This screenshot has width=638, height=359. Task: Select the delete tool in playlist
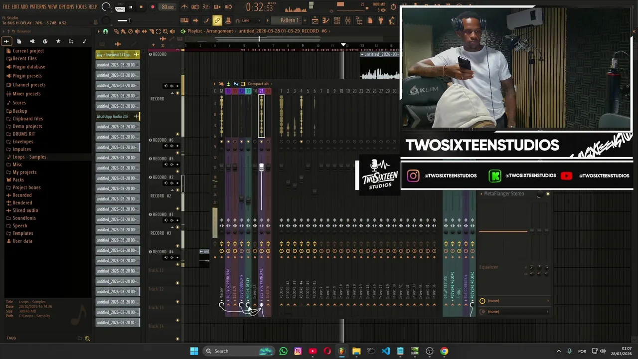[x=130, y=31]
